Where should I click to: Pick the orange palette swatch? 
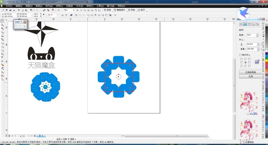(x=266, y=70)
